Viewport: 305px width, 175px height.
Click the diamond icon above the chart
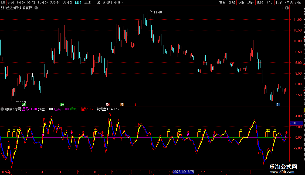282,8
